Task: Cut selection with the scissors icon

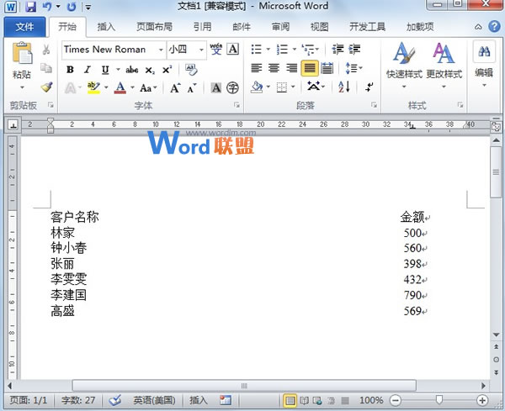Action: [46, 50]
